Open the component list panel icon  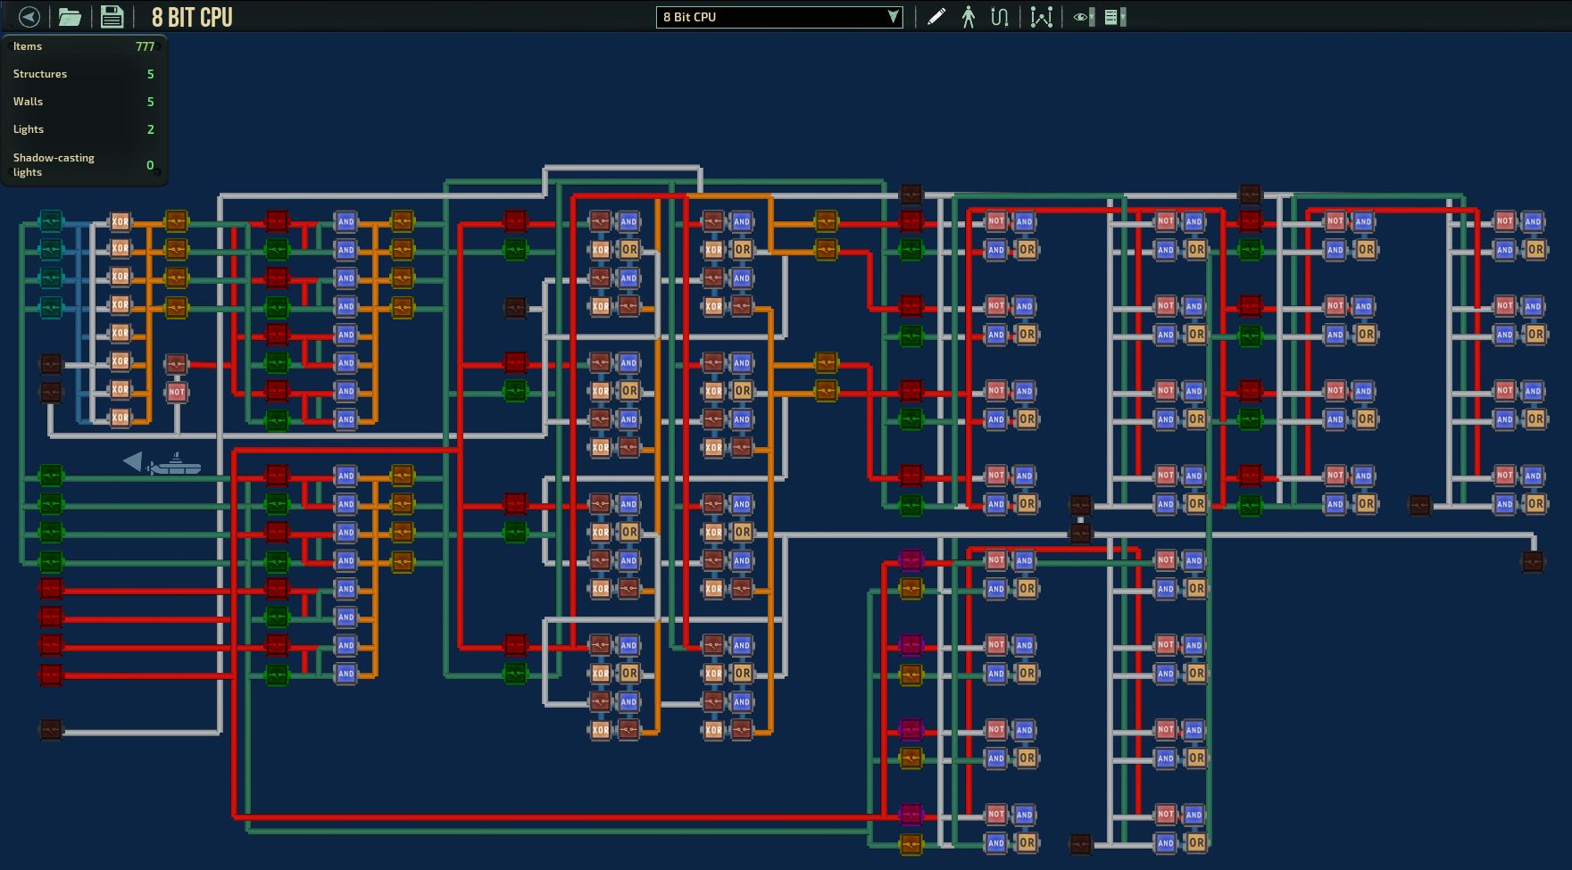(1112, 16)
